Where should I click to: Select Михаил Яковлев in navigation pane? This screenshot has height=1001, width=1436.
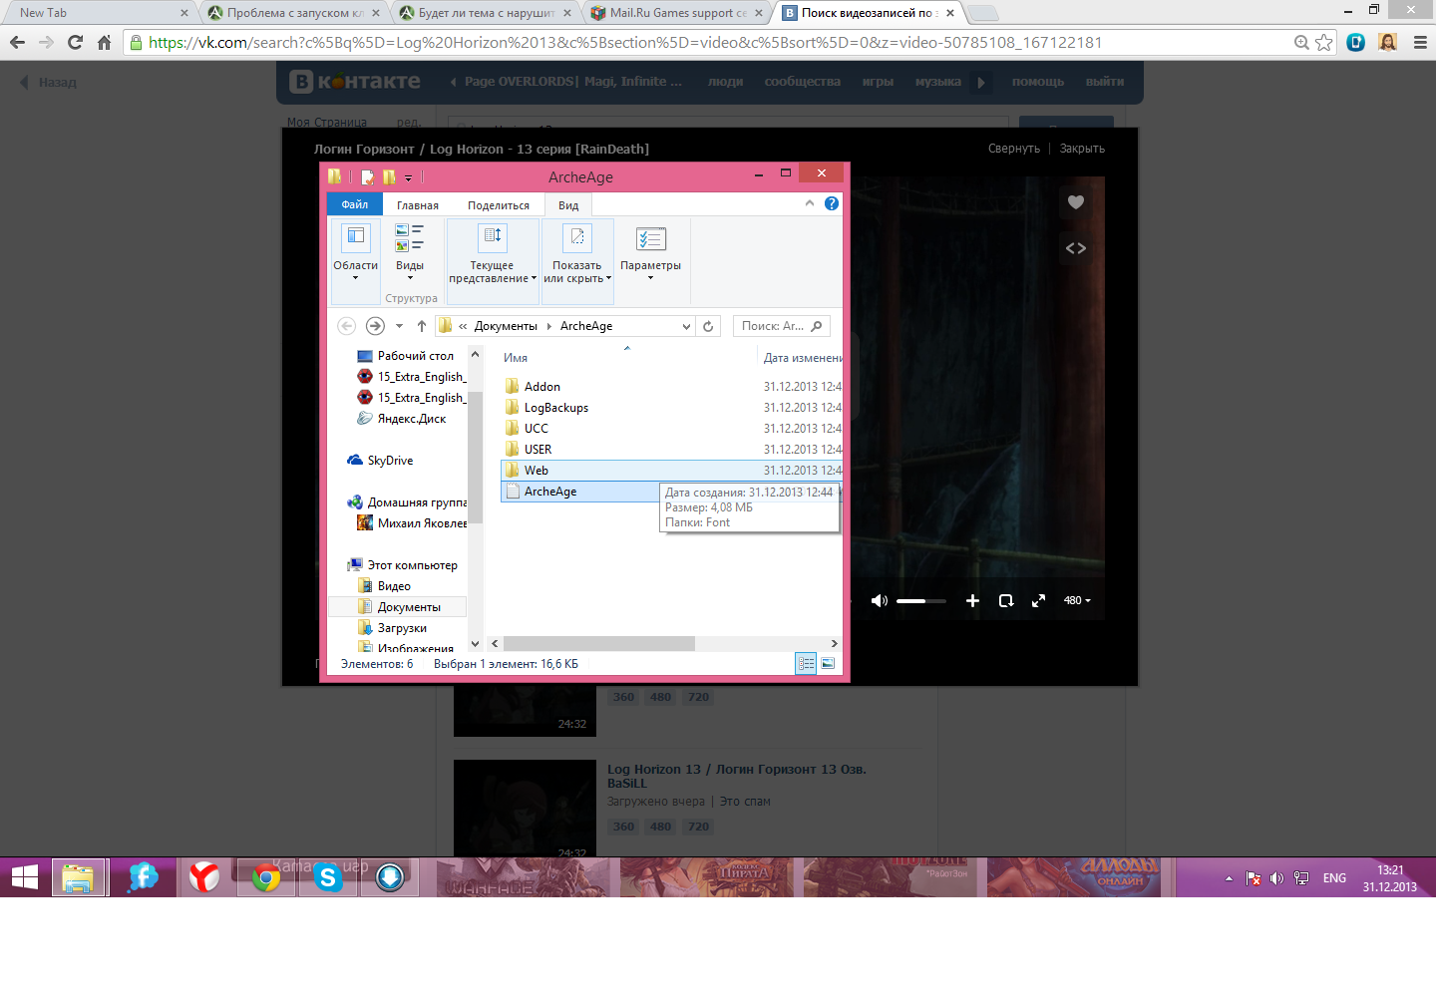[x=412, y=523]
